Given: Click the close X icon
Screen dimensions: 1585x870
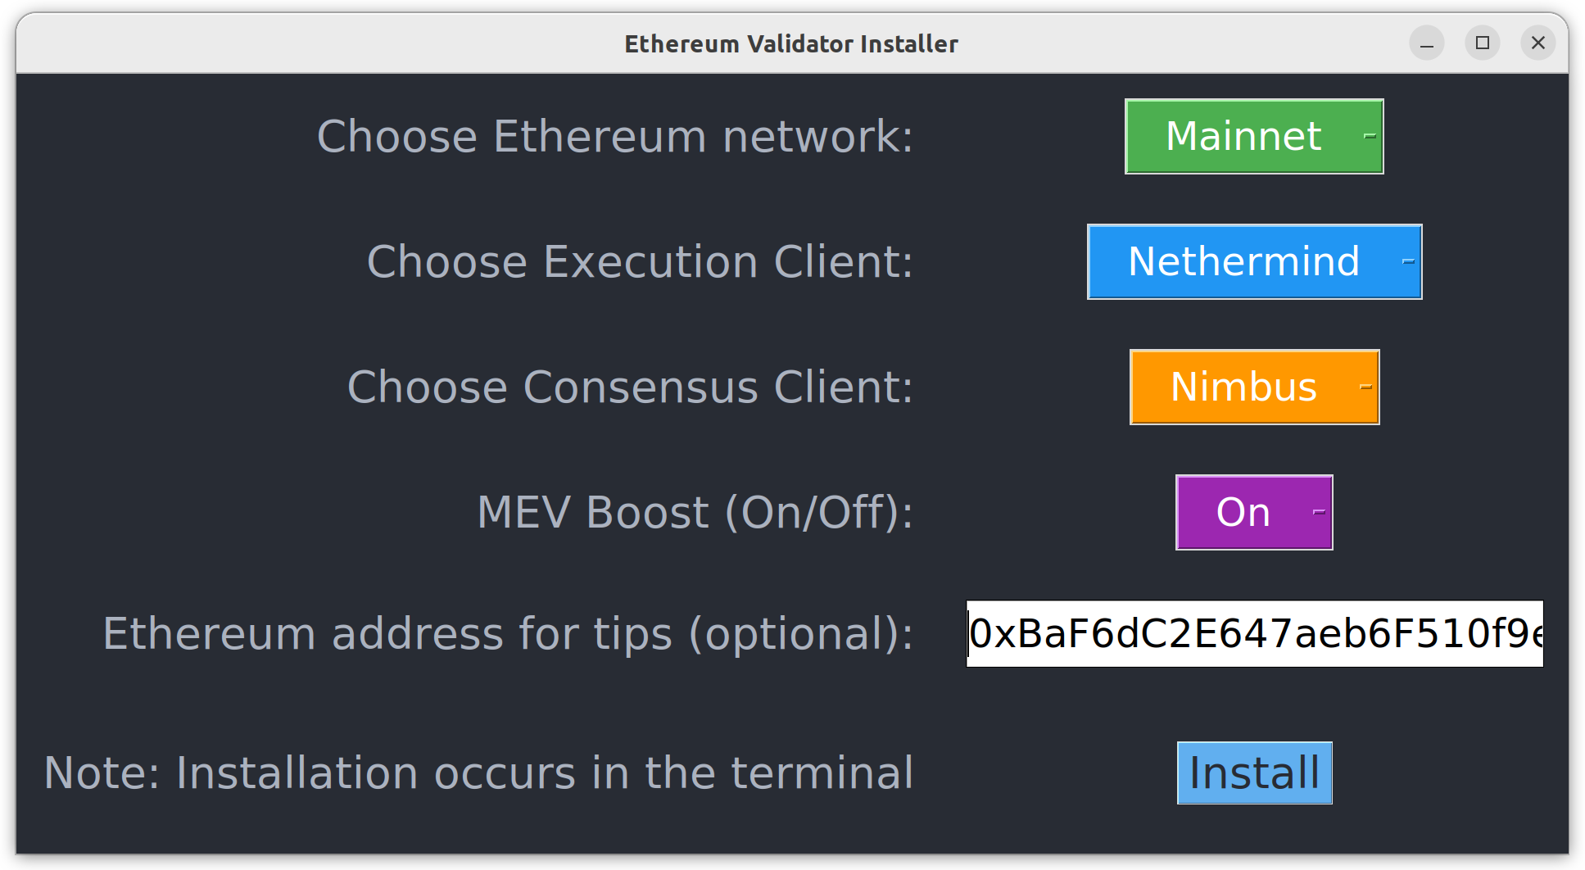Looking at the screenshot, I should [1537, 43].
